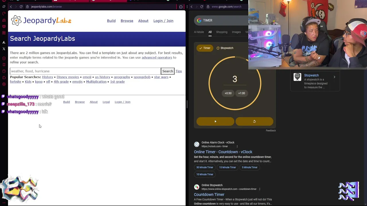This screenshot has height=206, width=367.
Task: Select the Multiplication popular search
Action: point(96,82)
